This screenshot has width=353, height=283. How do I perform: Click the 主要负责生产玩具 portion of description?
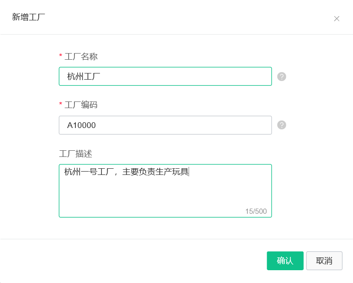point(155,172)
